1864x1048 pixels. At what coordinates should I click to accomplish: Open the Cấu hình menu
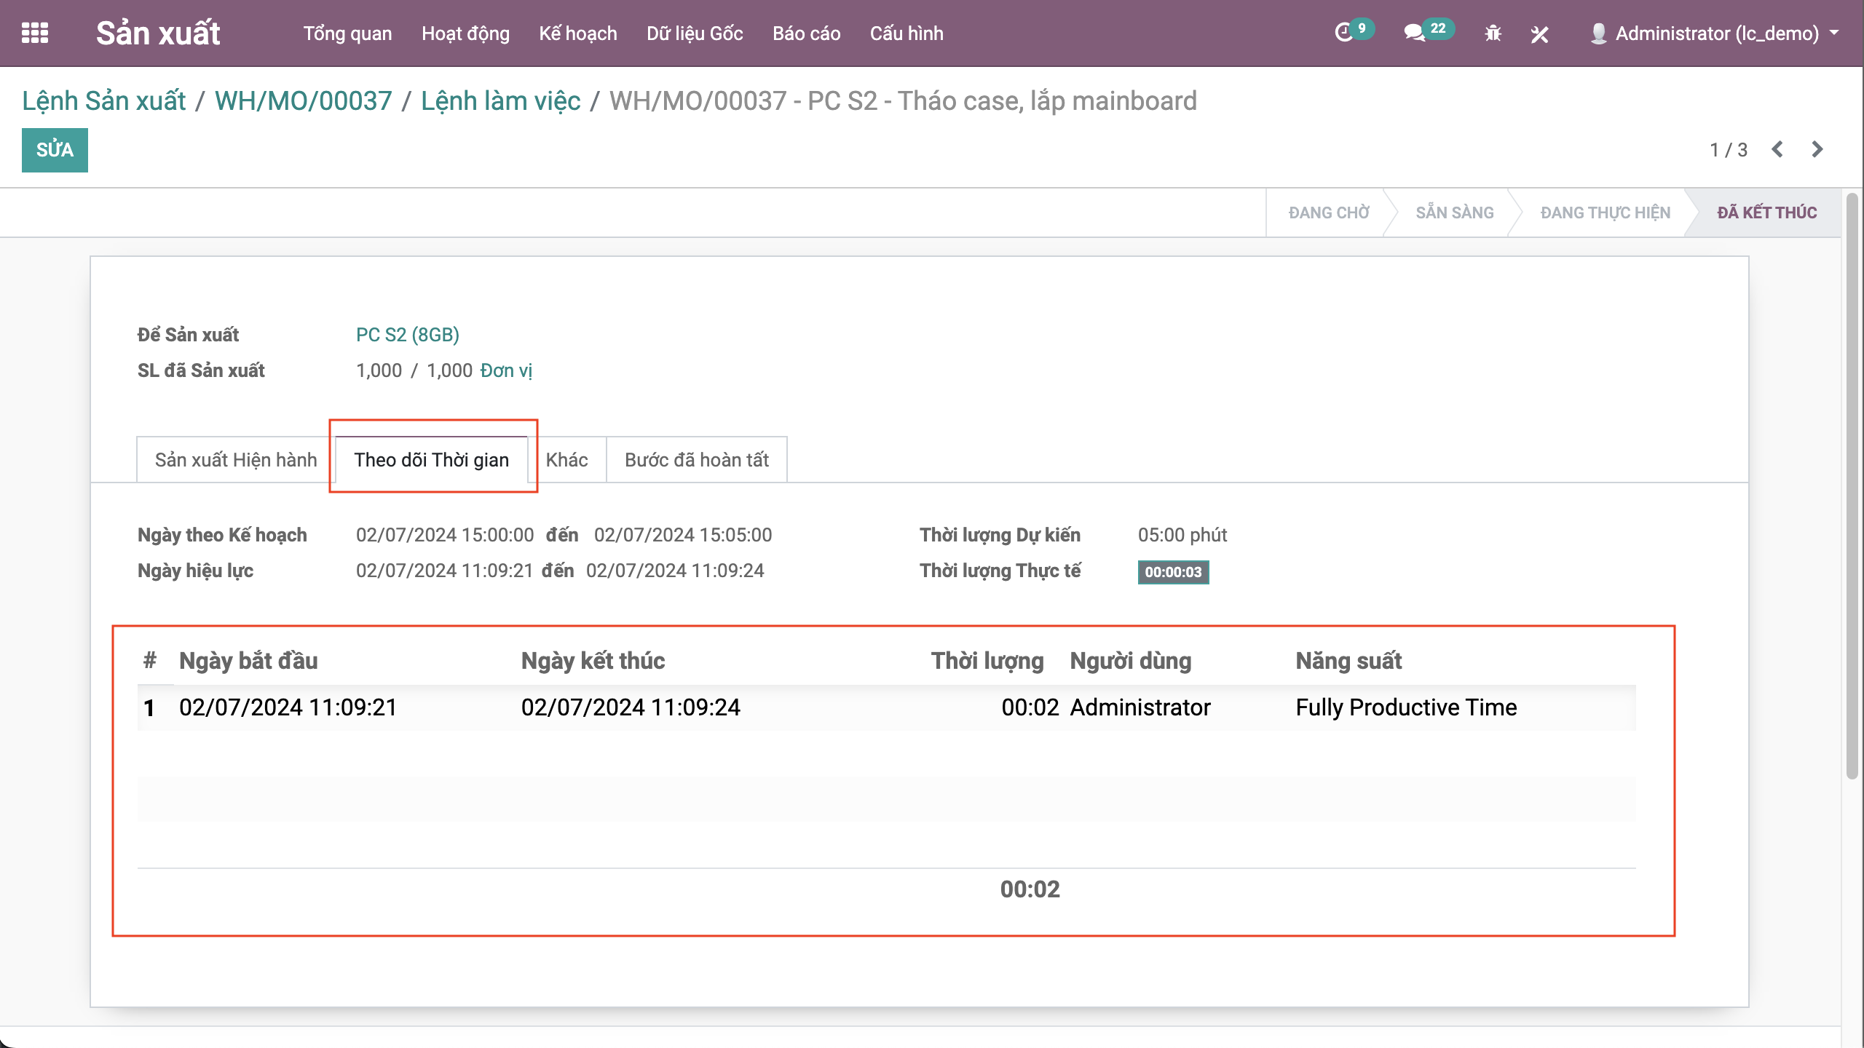pos(906,33)
